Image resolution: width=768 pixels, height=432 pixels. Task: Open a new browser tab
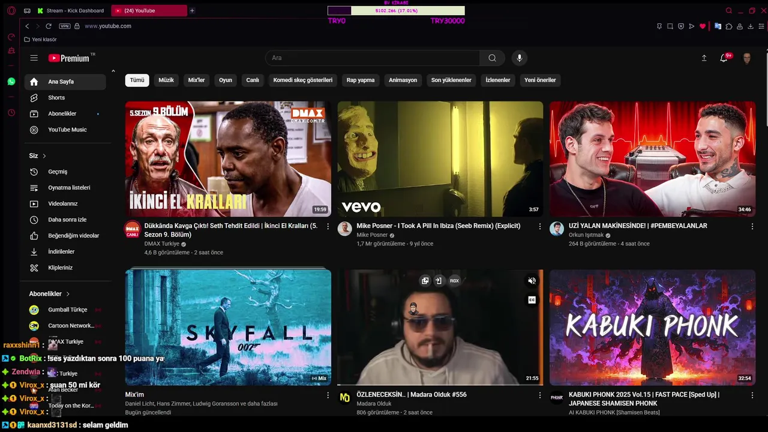[x=192, y=10]
